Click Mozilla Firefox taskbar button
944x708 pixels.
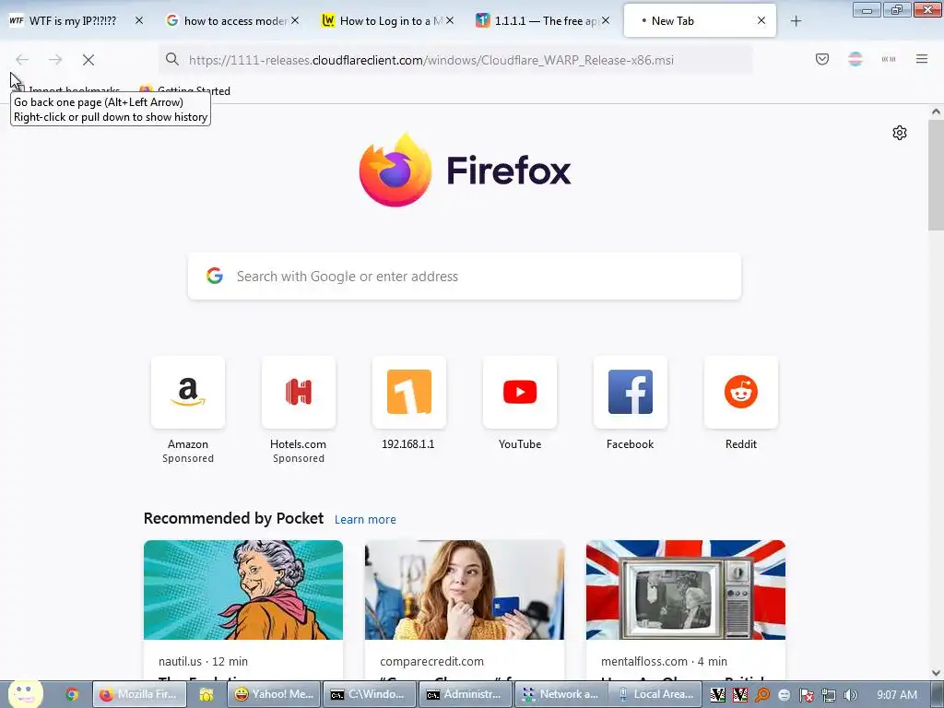coord(139,694)
